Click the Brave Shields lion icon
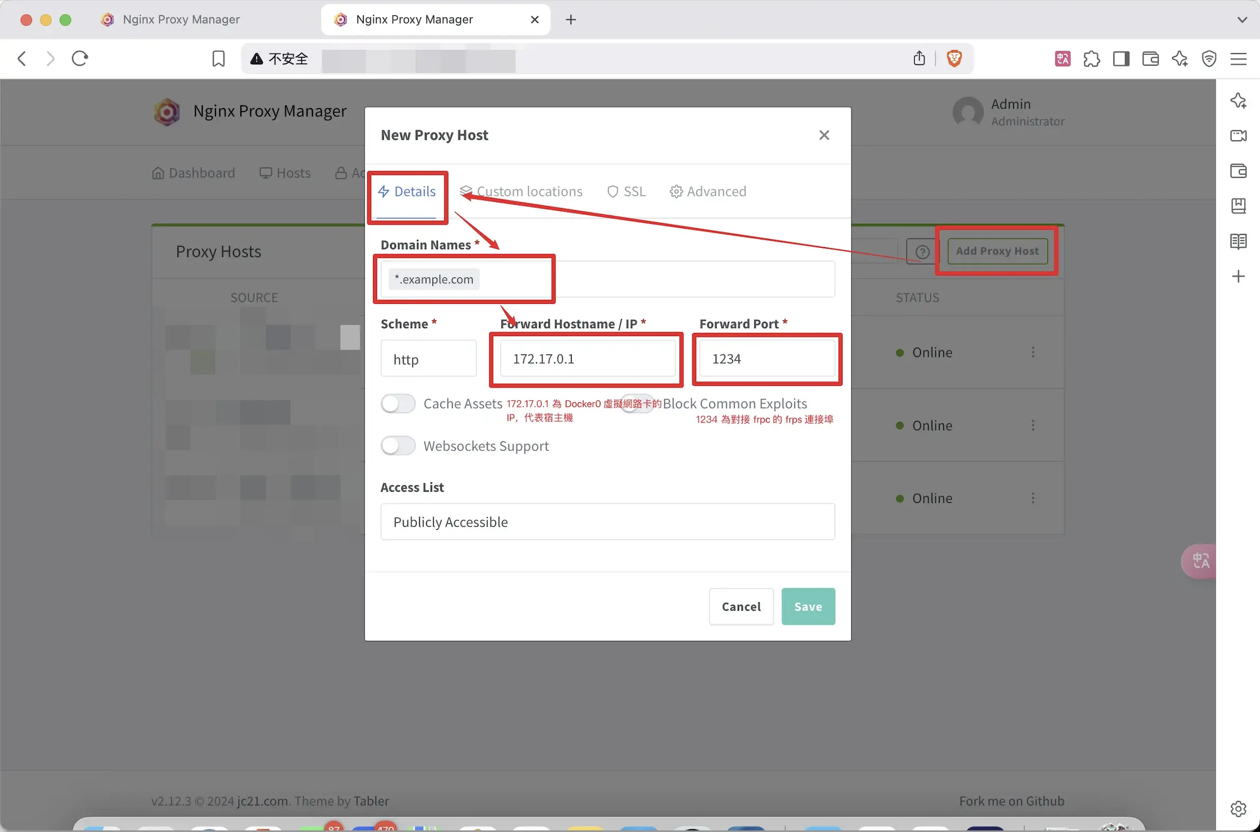 point(954,58)
